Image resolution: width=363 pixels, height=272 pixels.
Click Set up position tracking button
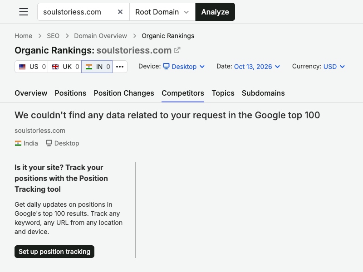click(54, 252)
